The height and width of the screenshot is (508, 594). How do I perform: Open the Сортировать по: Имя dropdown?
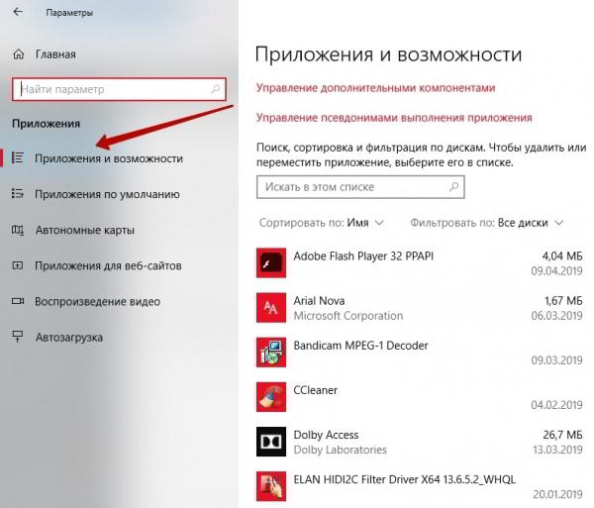point(321,223)
